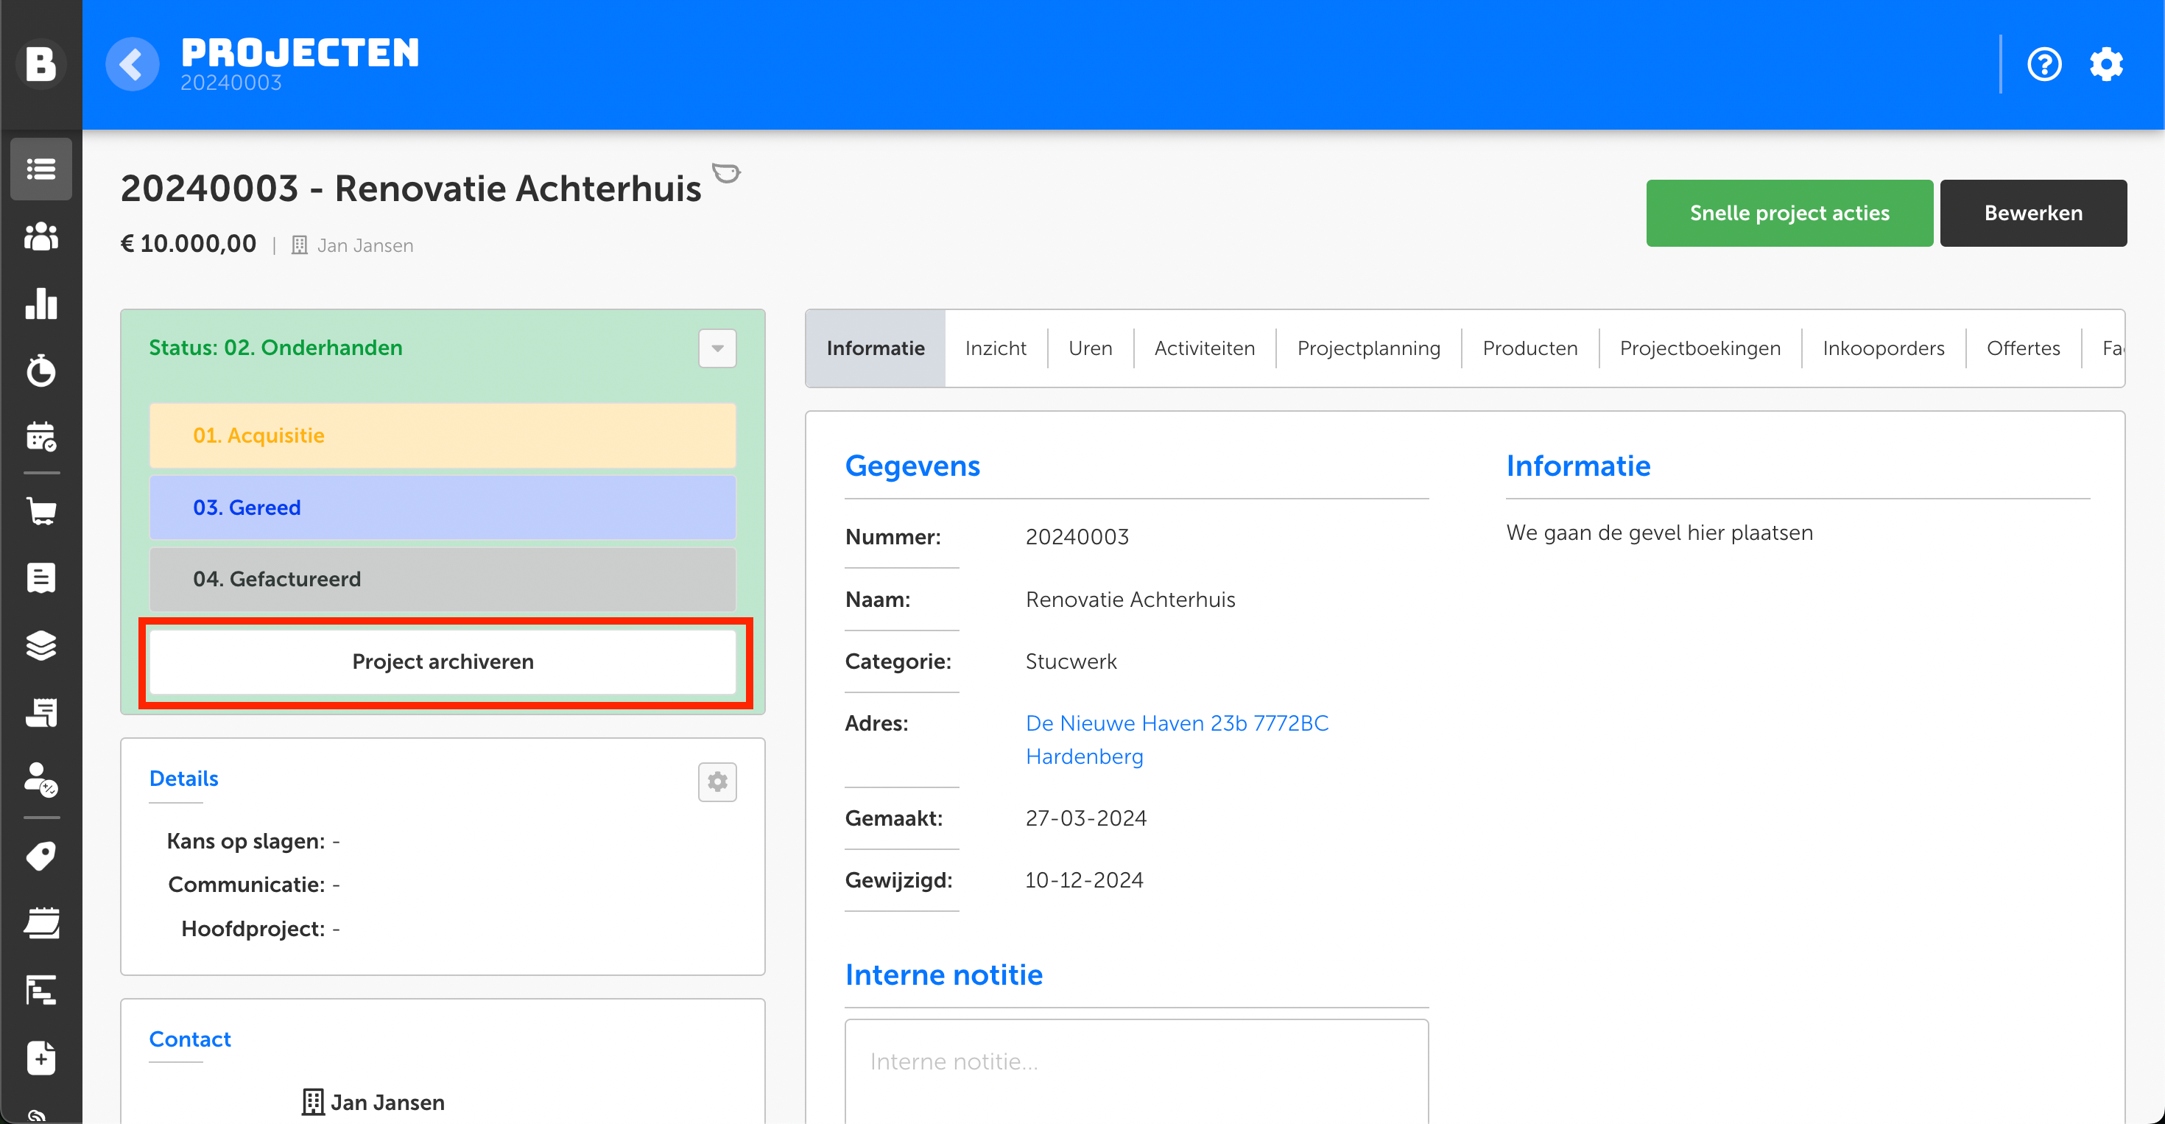Click the Gewijzigd date 10-12-2024
Image resolution: width=2165 pixels, height=1124 pixels.
coord(1084,880)
